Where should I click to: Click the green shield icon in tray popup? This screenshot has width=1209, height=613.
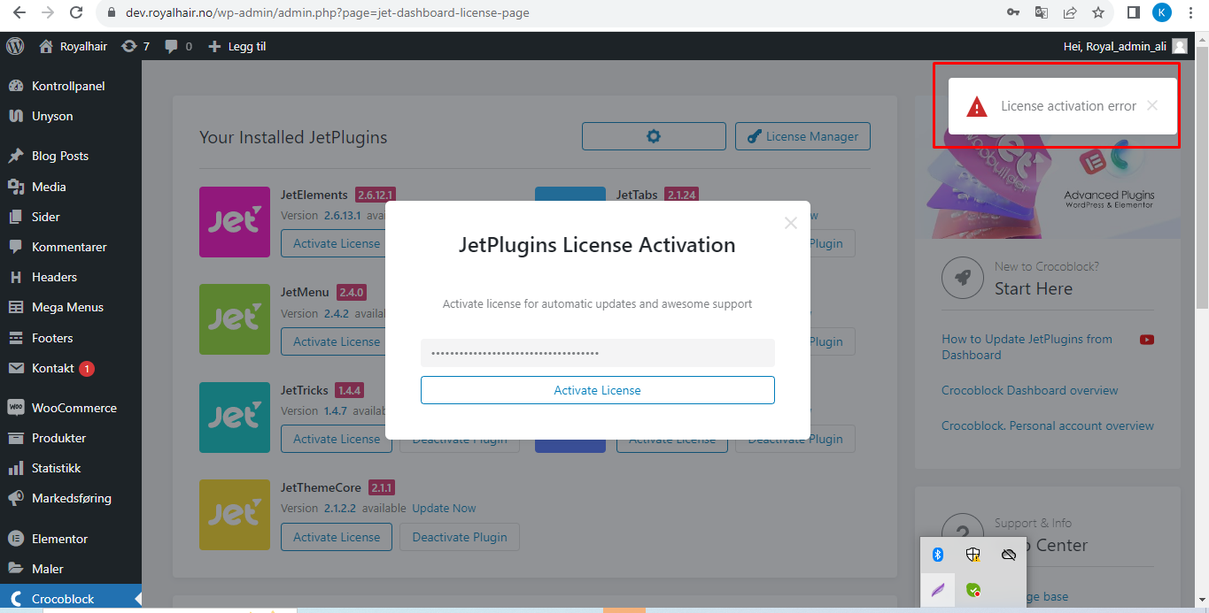[x=973, y=589]
